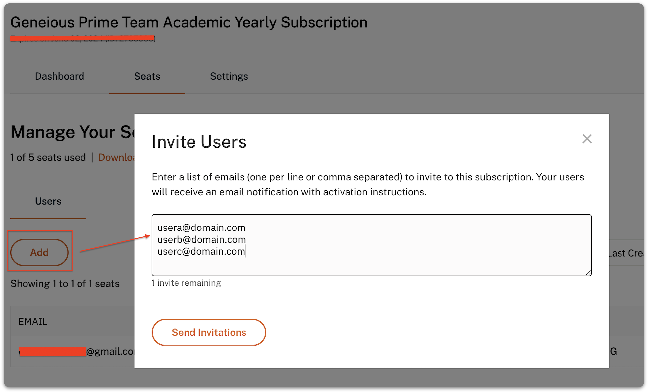Screen dimensions: 648x392
Task: Click the textarea resize handle
Action: (x=588, y=272)
